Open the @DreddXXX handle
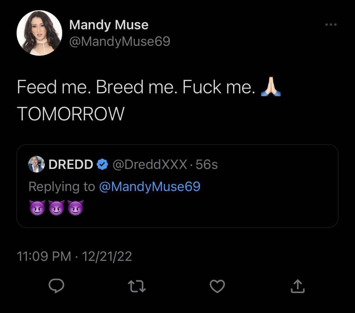The image size is (355, 313). pos(150,165)
